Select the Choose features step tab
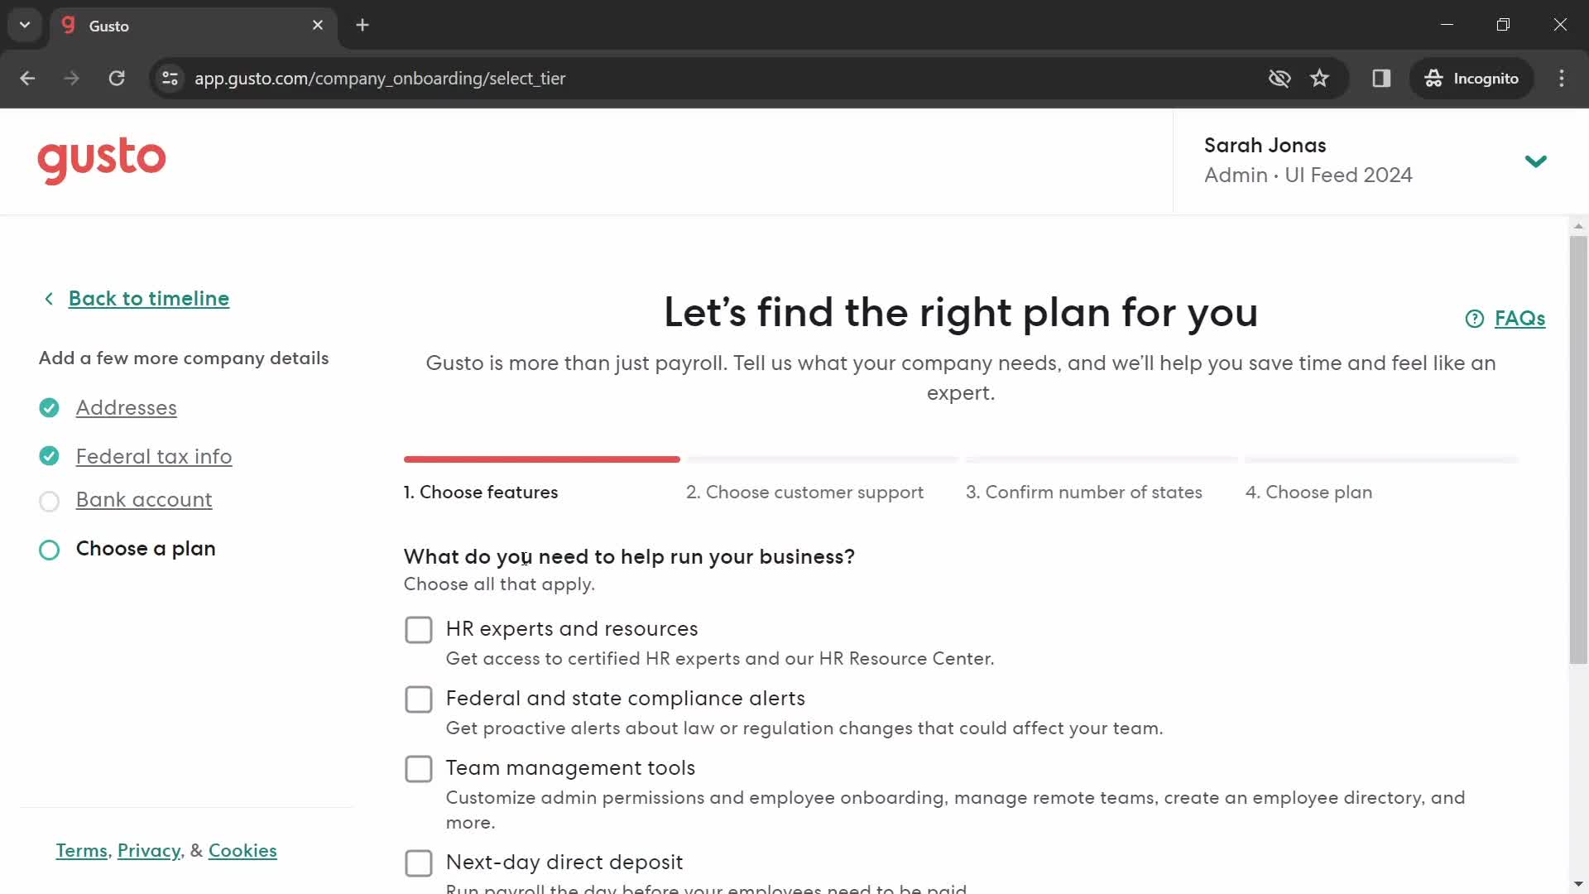 pyautogui.click(x=482, y=491)
